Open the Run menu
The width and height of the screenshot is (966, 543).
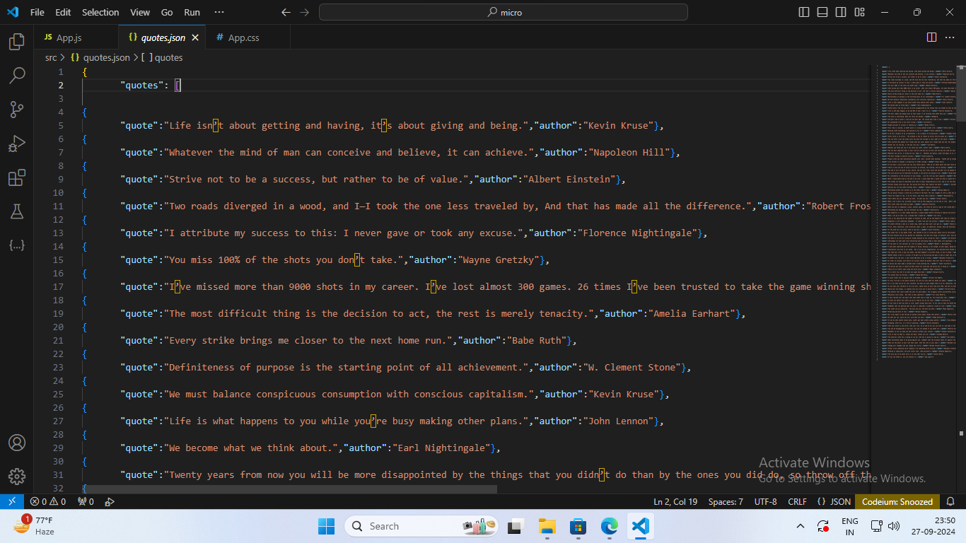[192, 12]
